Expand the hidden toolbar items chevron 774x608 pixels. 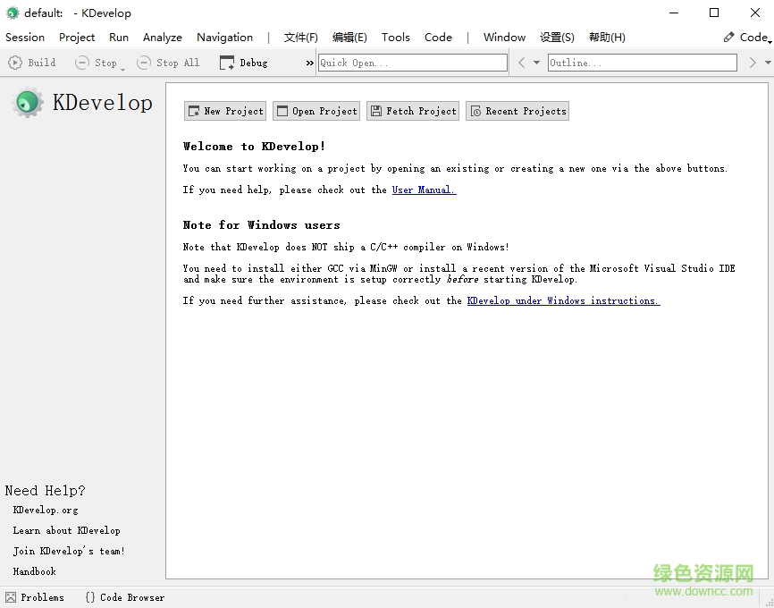tap(309, 63)
